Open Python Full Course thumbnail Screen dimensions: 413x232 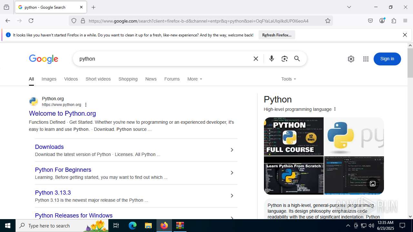pyautogui.click(x=294, y=136)
